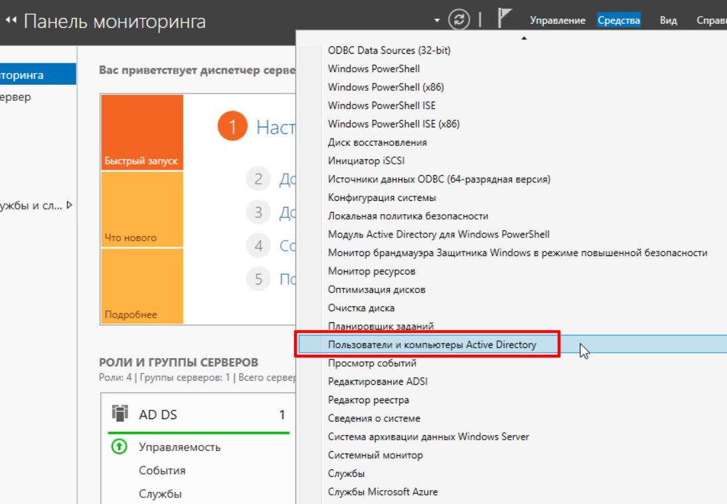The height and width of the screenshot is (504, 727).
Task: Launch Windows PowerShell ISE from menu
Action: pyautogui.click(x=381, y=105)
